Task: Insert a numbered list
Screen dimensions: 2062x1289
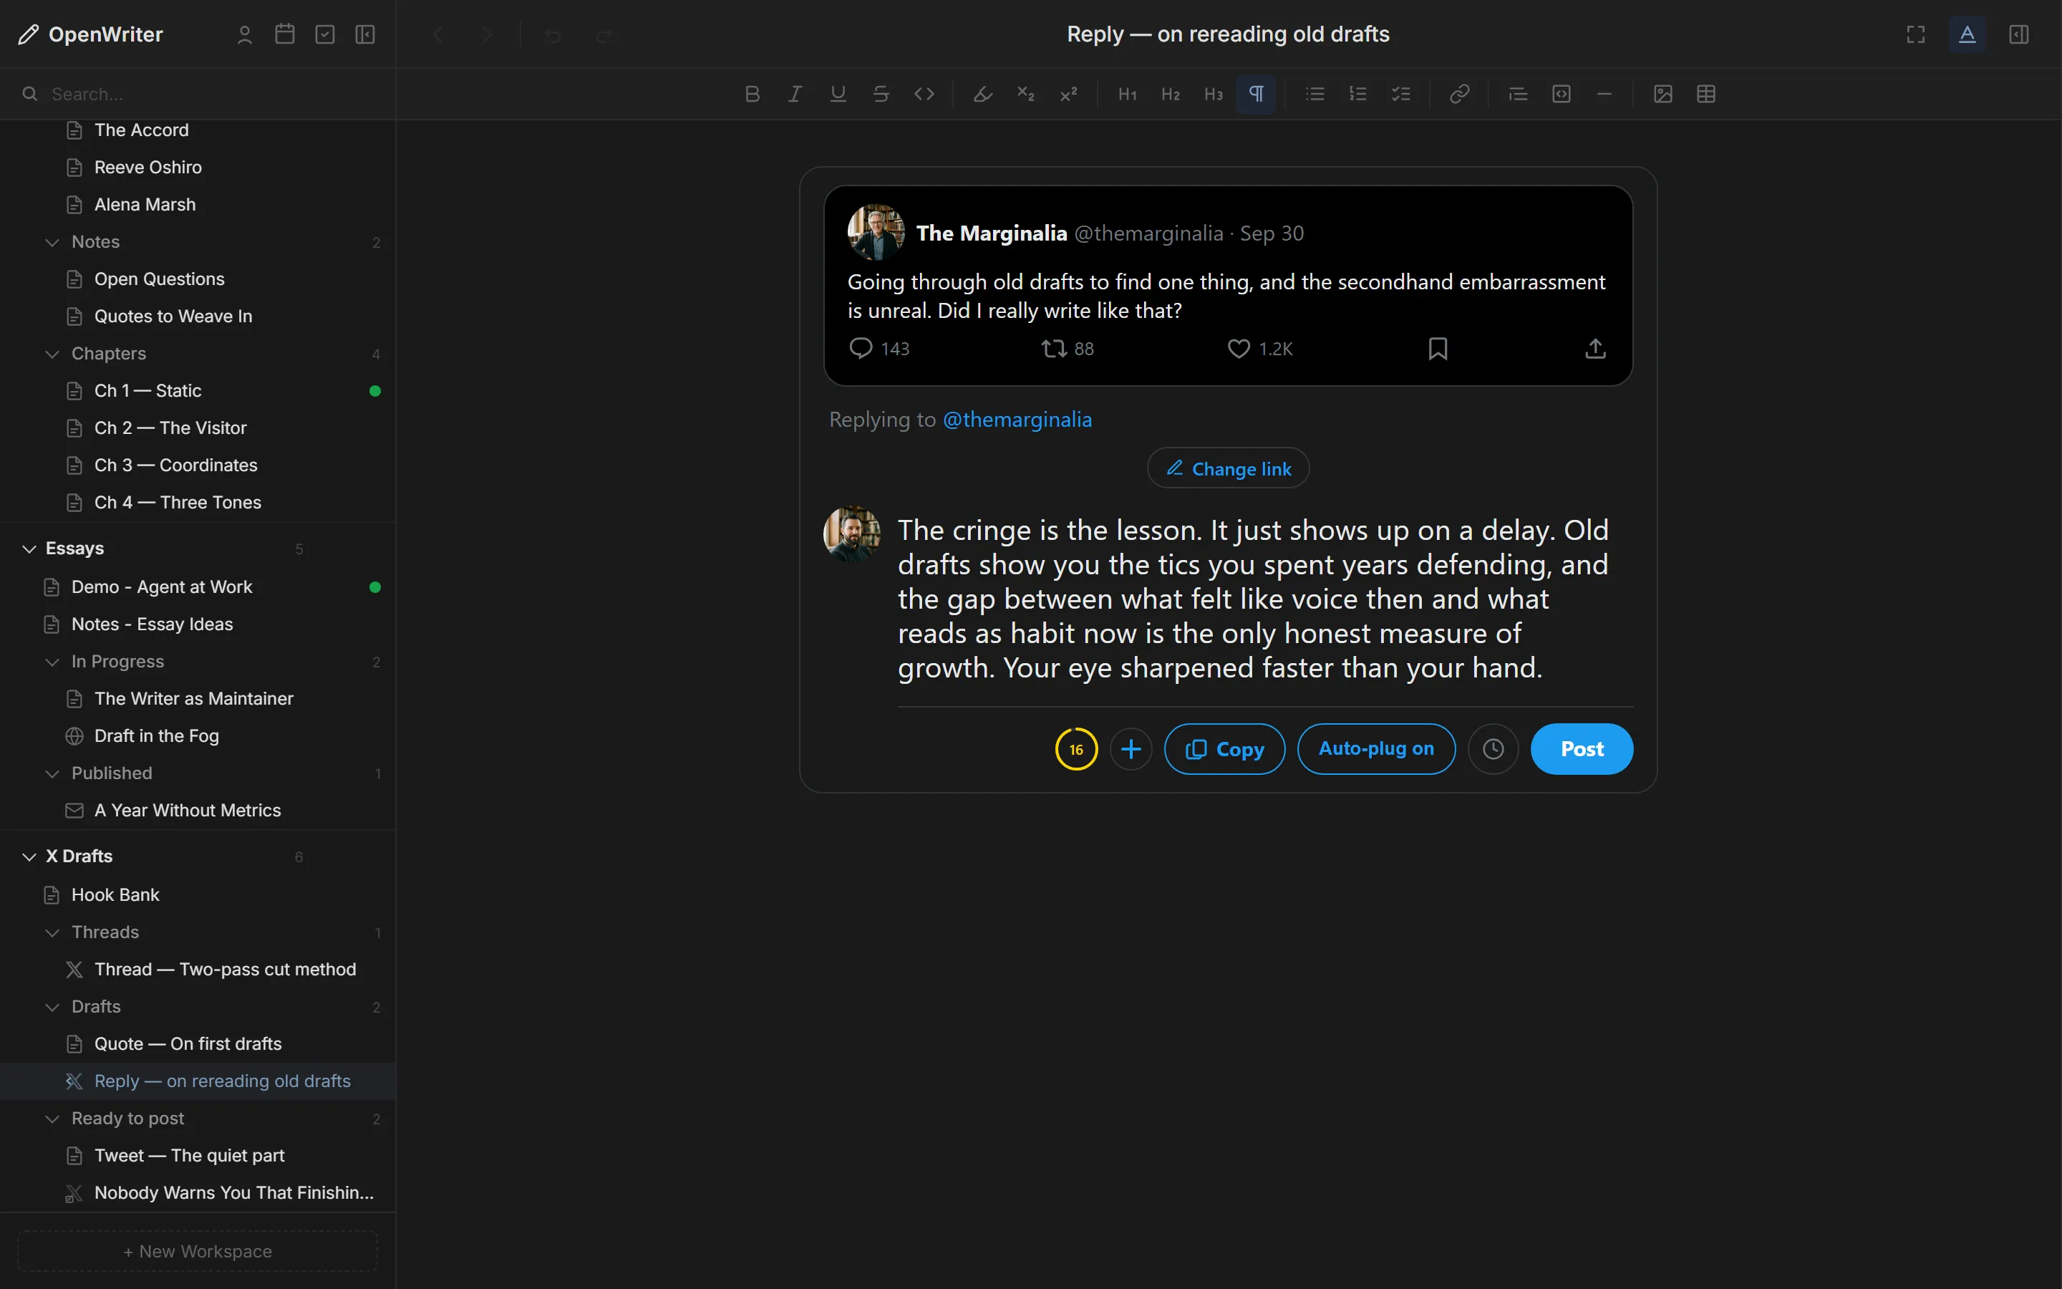Action: (1358, 94)
